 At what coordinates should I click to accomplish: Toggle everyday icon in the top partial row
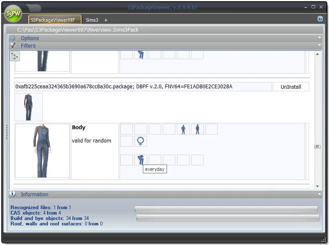tap(141, 55)
